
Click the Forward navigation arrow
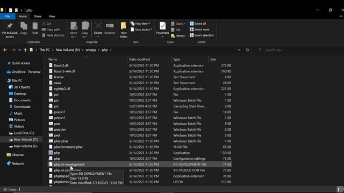pos(13,50)
